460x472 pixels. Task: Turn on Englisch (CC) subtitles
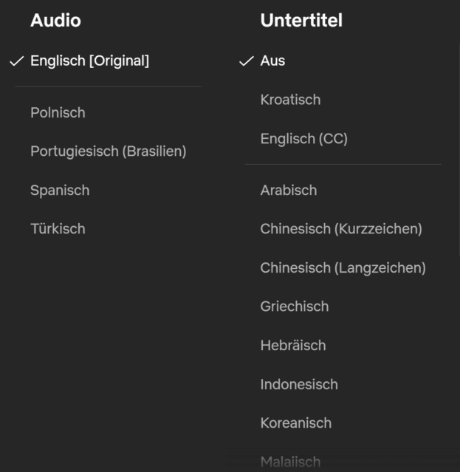303,139
